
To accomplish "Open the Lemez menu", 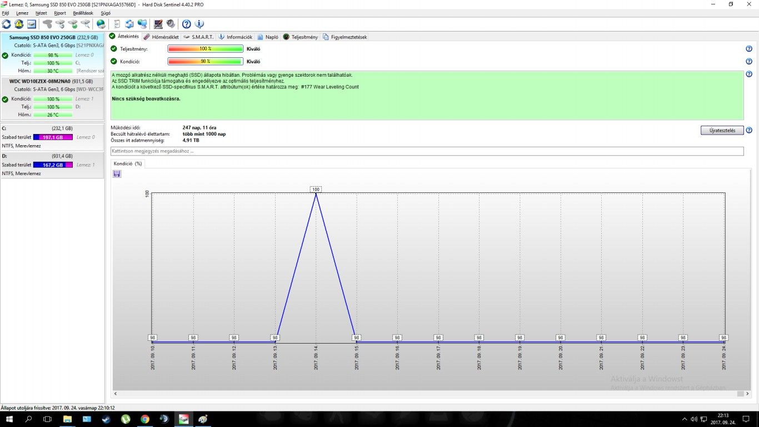I will (22, 13).
